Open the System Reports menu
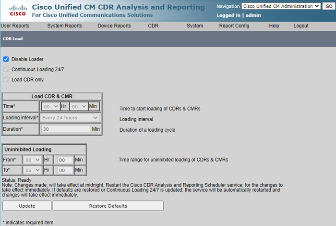336x226 pixels. (x=64, y=26)
